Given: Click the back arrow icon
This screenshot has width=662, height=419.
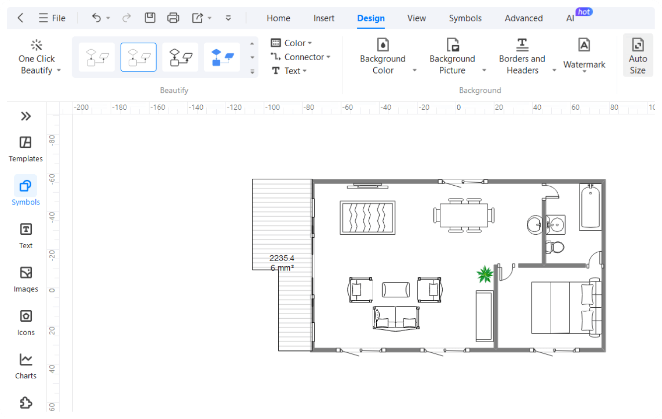Looking at the screenshot, I should (x=20, y=18).
